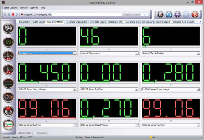Screen dimensions: 204x140
Task: Open the O2 sensors sidebar icon
Action: click(8, 97)
